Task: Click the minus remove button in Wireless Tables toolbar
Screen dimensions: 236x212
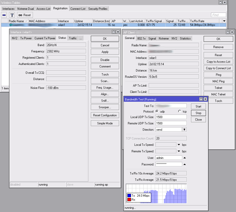Action: (x=4, y=15)
